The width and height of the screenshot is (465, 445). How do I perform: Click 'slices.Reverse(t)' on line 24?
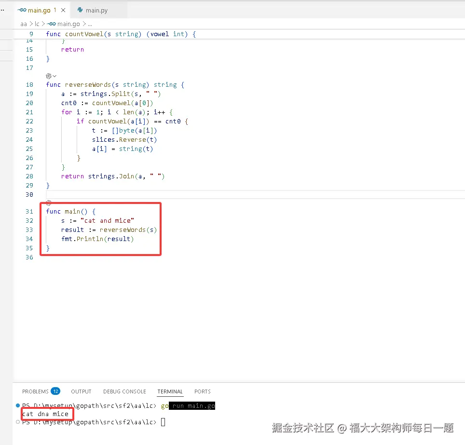pos(124,139)
